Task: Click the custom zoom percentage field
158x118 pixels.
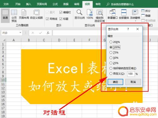Action: [131, 74]
